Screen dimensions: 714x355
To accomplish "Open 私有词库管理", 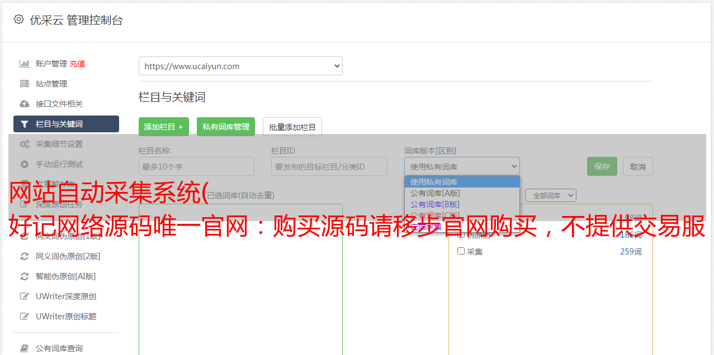I will coord(226,127).
